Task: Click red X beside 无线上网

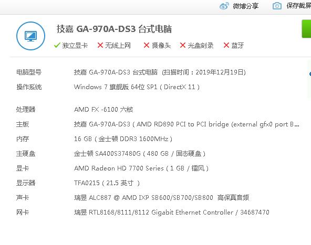Action: click(100, 45)
